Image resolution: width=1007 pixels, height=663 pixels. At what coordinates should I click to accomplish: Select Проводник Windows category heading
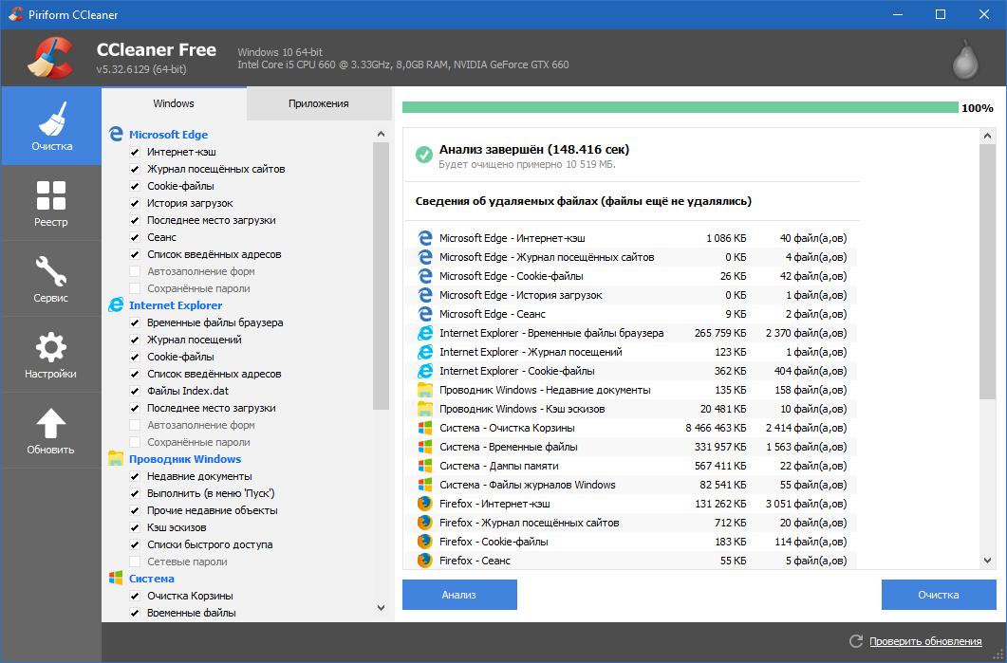pos(185,459)
